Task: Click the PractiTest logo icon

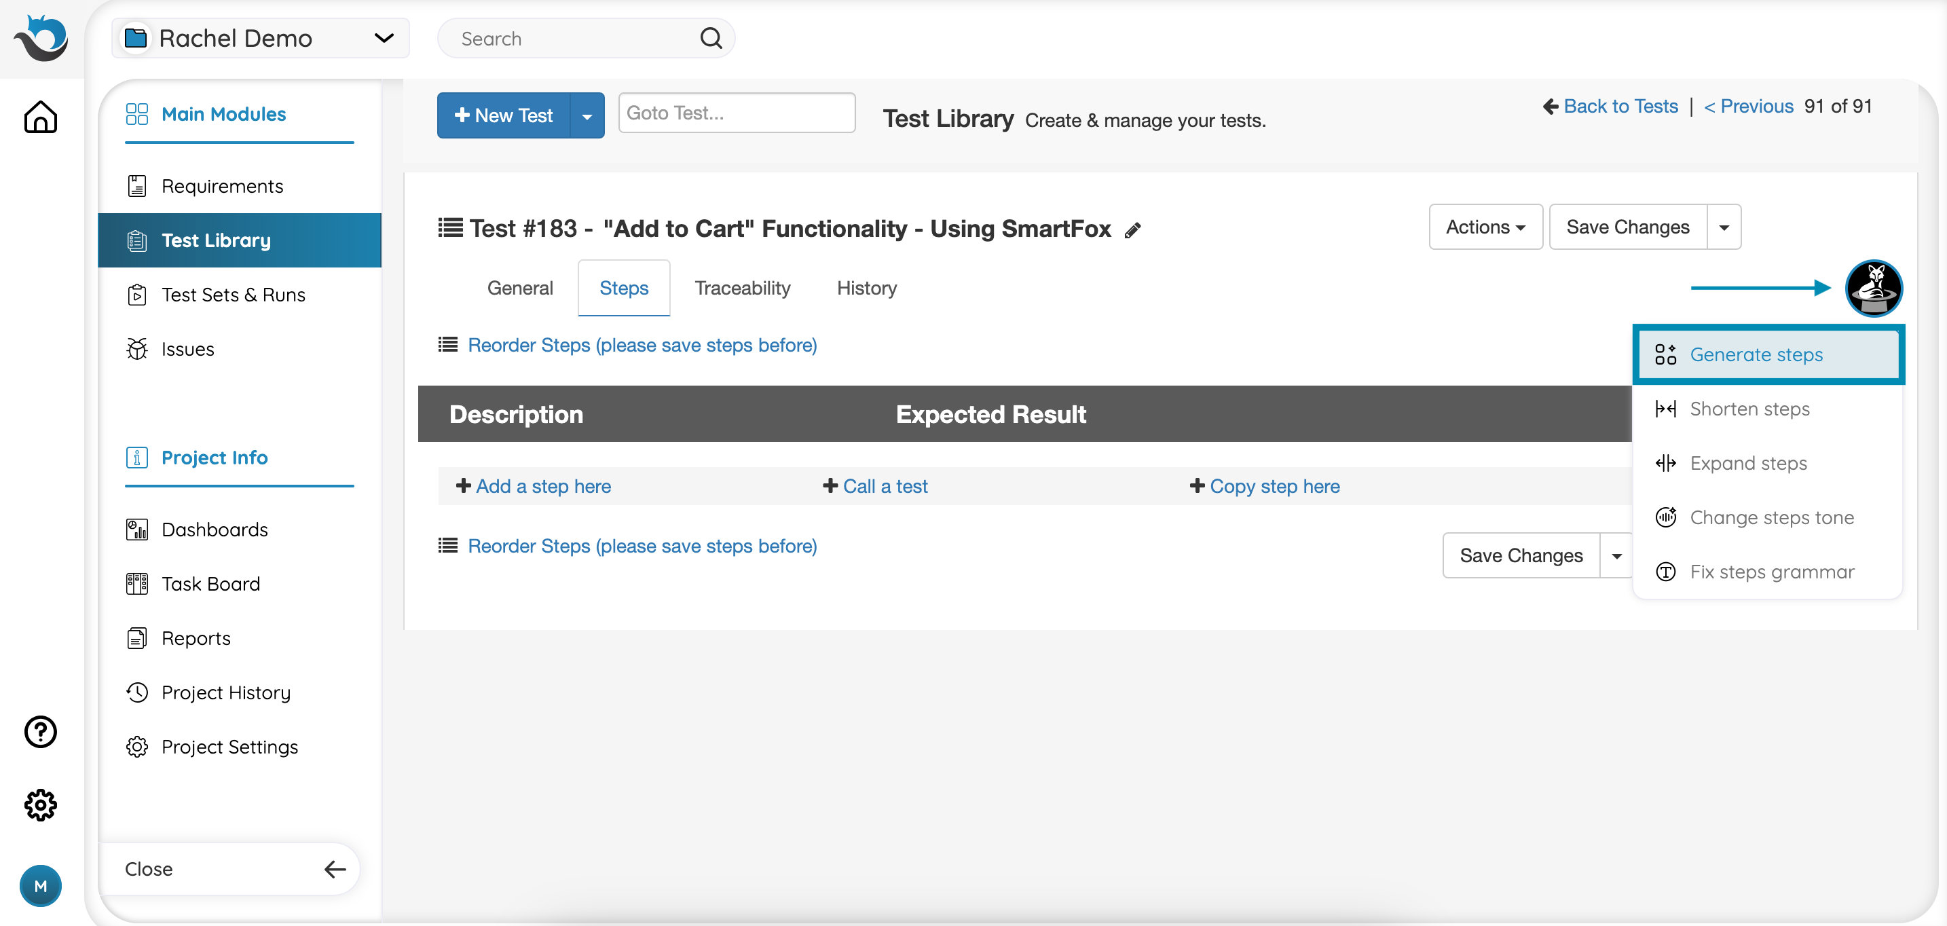Action: point(41,39)
